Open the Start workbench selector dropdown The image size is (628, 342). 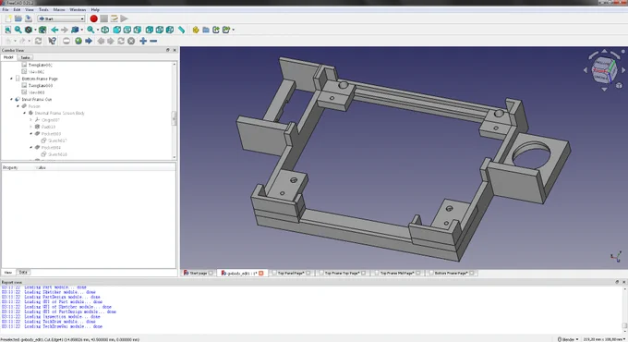point(61,18)
